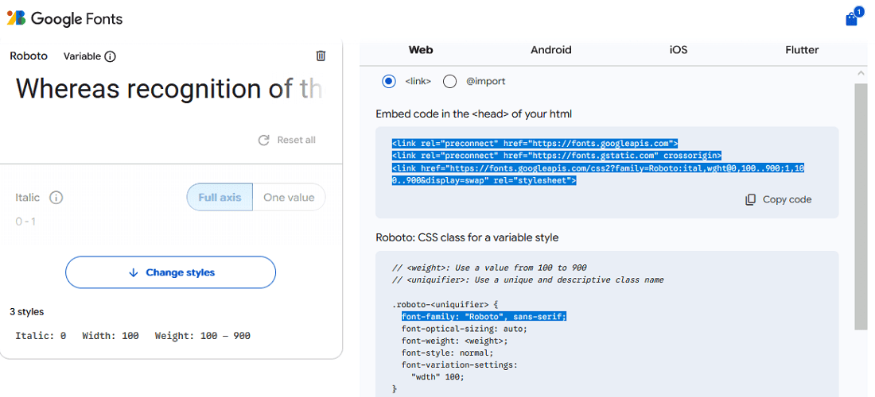Screen dimensions: 875x397
Task: Click the '"wdth" 100;' code line
Action: click(437, 376)
